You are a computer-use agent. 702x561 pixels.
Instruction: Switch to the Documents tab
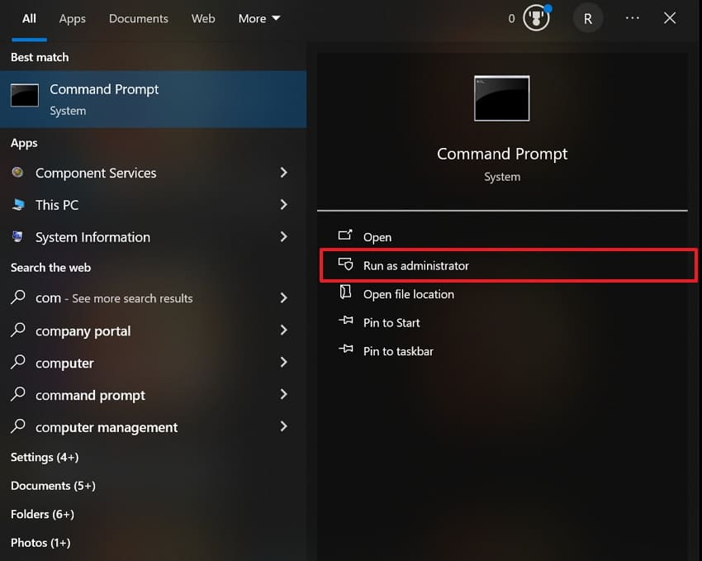[138, 18]
